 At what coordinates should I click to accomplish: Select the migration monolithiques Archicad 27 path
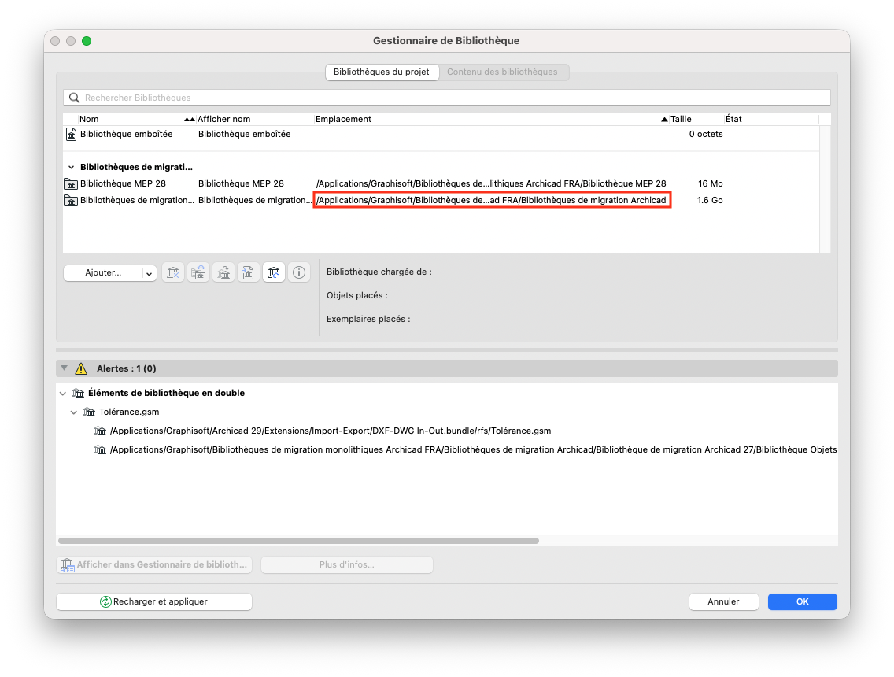[473, 449]
